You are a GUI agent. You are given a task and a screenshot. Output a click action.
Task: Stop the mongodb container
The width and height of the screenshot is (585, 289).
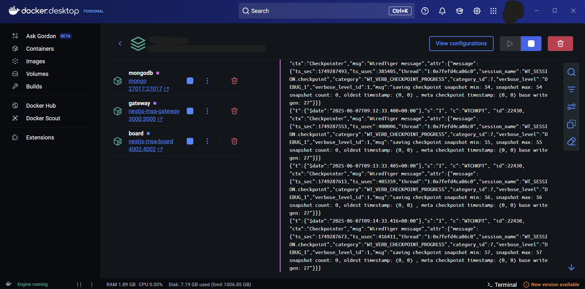click(190, 81)
